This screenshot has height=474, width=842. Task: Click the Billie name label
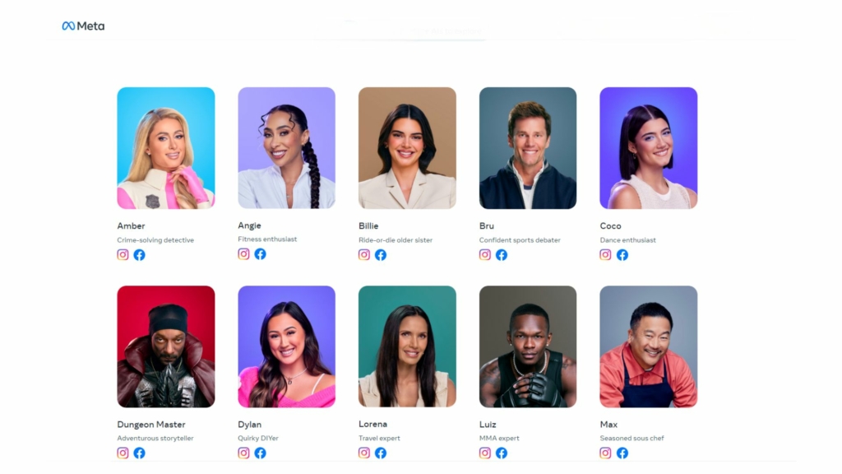(x=368, y=225)
